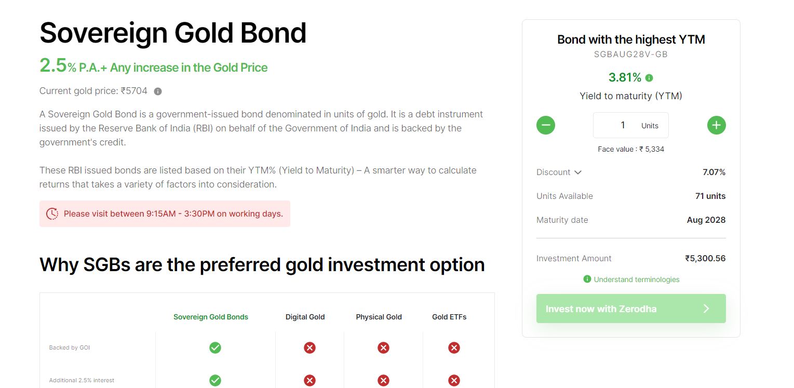Expand the Discount chevron dropdown
Screen dimensions: 794x388
point(578,172)
